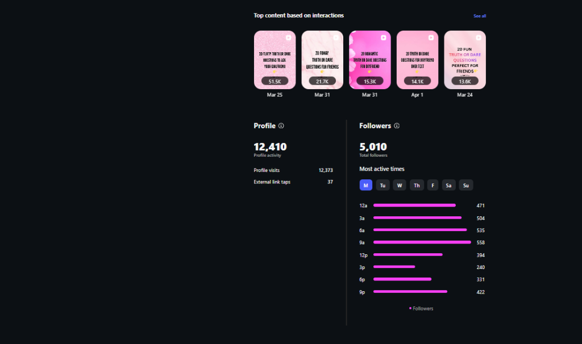The image size is (582, 344).
Task: Click the reel icon on the 15.3K thumbnail
Action: point(384,37)
